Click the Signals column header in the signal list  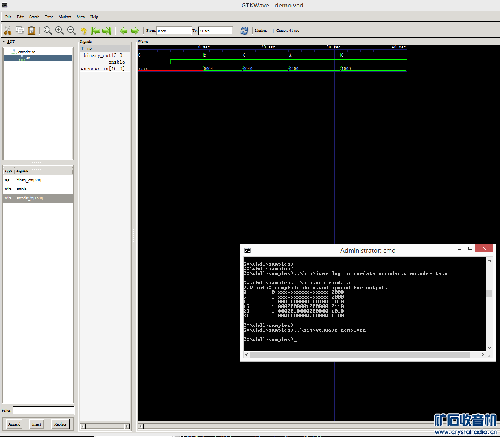tap(22, 171)
